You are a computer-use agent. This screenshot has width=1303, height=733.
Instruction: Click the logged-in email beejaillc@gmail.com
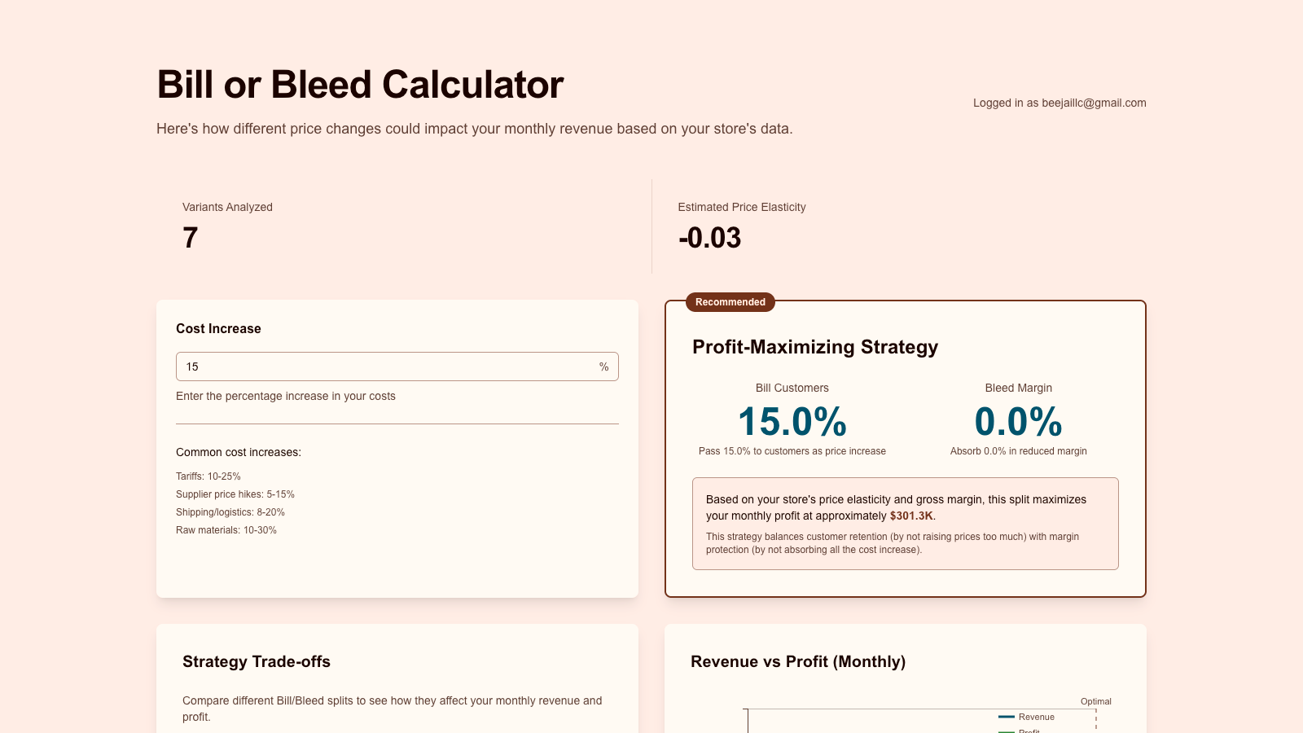[1094, 103]
